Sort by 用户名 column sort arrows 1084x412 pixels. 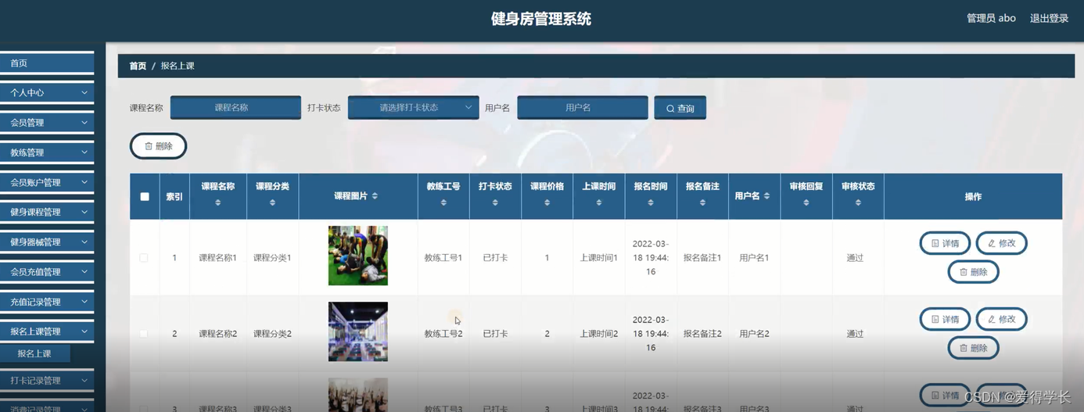(766, 196)
